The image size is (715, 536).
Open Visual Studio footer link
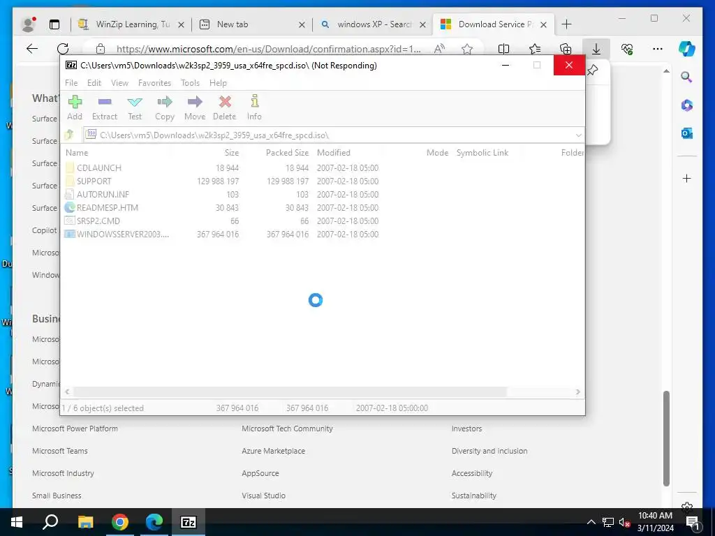[x=263, y=496]
